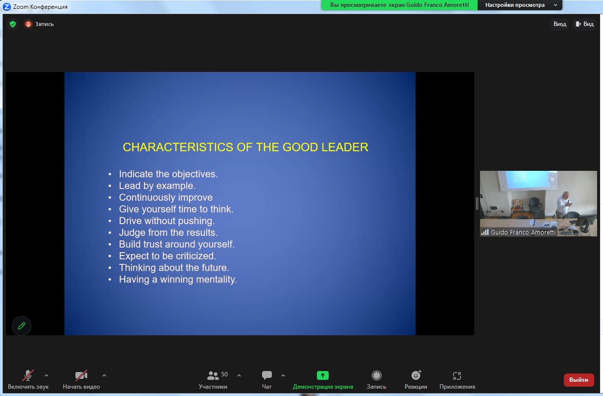
Task: Toggle recording with bottom Запись button
Action: [x=376, y=380]
